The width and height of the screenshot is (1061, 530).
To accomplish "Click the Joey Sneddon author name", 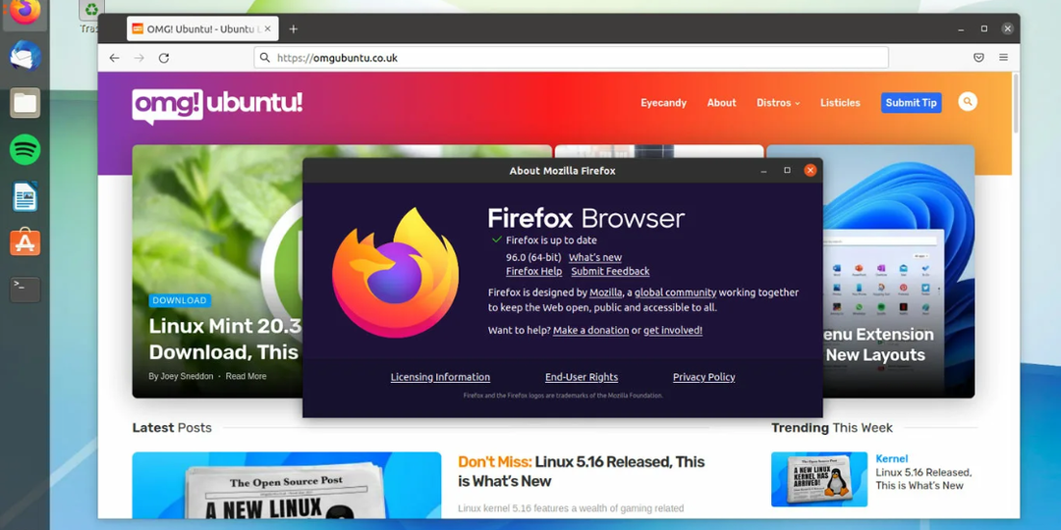I will [187, 377].
